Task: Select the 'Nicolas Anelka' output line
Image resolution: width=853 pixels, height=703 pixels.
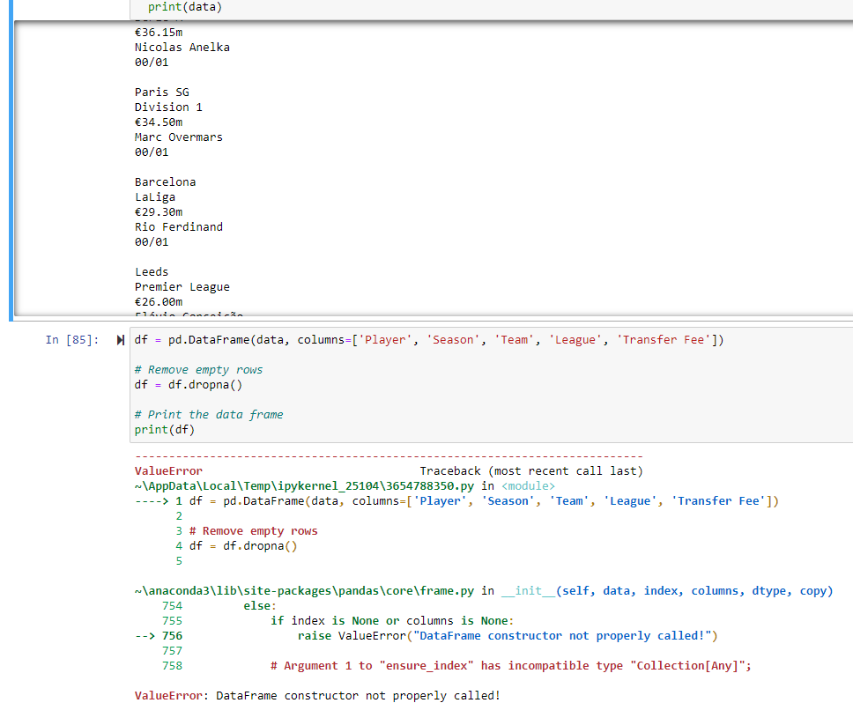Action: [182, 48]
